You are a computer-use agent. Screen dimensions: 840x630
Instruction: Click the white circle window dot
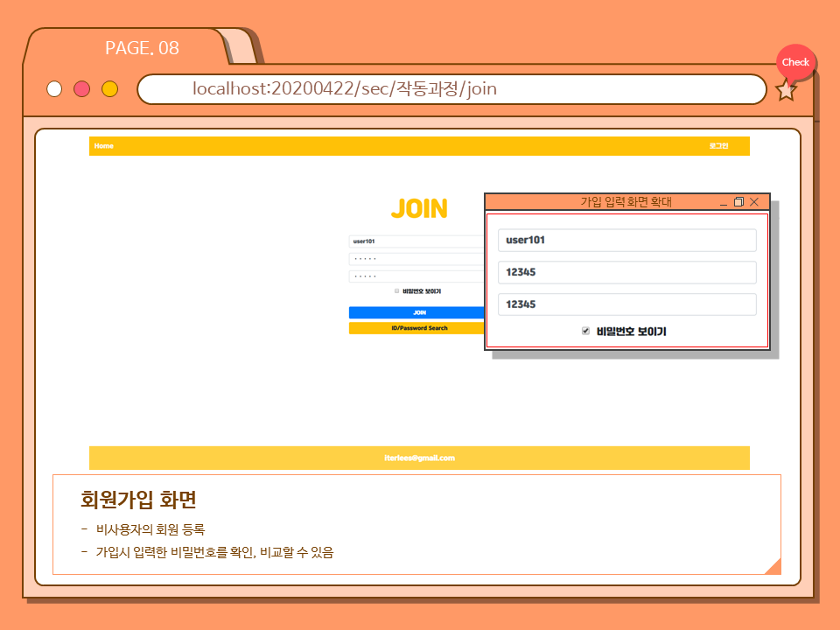coord(54,89)
